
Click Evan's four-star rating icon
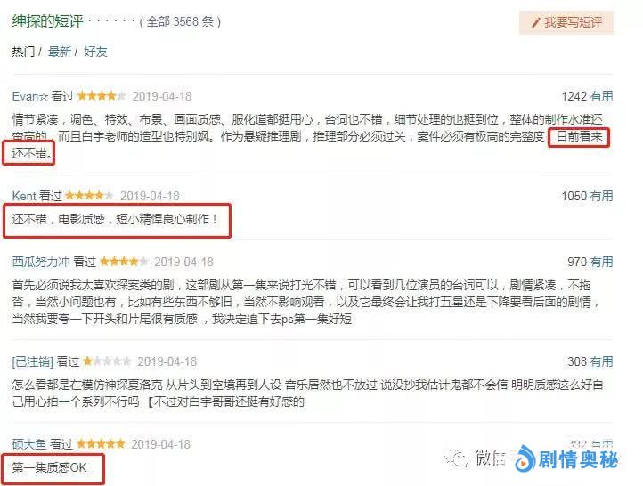[102, 96]
